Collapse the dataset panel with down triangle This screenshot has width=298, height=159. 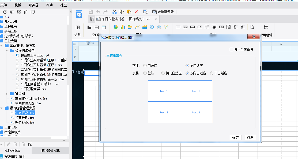(x=64, y=140)
